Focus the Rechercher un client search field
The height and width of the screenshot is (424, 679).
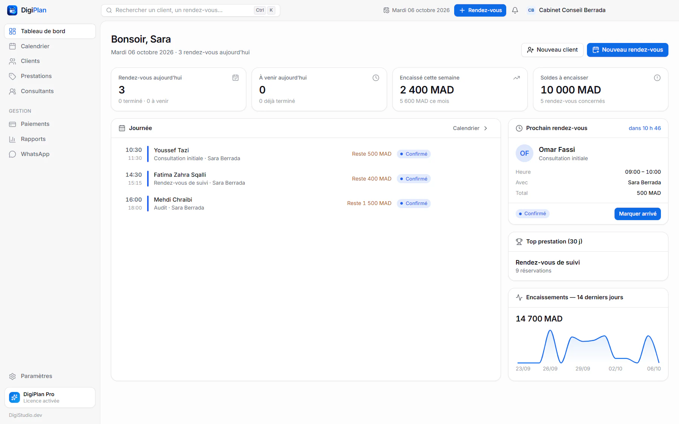190,10
